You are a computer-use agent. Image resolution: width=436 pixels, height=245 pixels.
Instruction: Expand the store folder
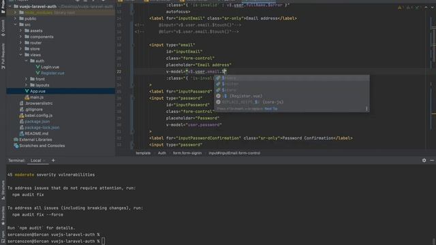tap(20, 48)
